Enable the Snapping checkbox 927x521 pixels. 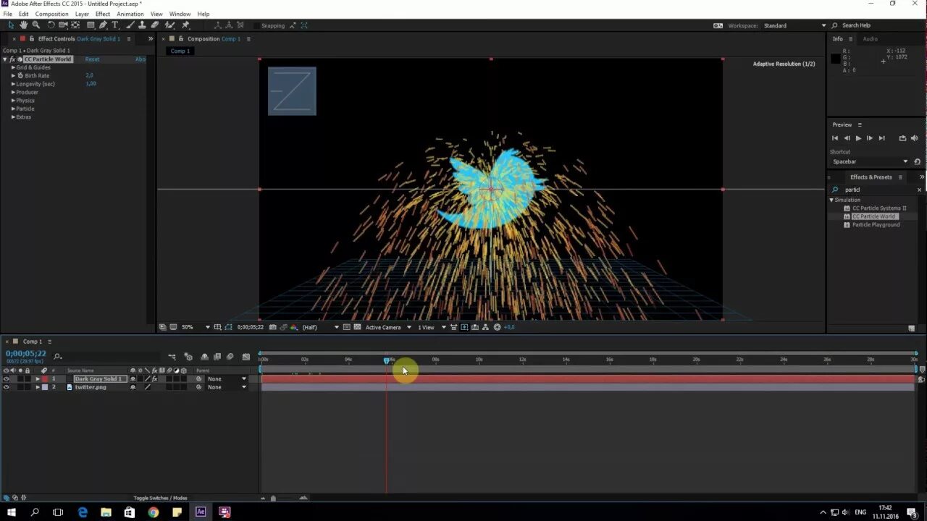(256, 25)
